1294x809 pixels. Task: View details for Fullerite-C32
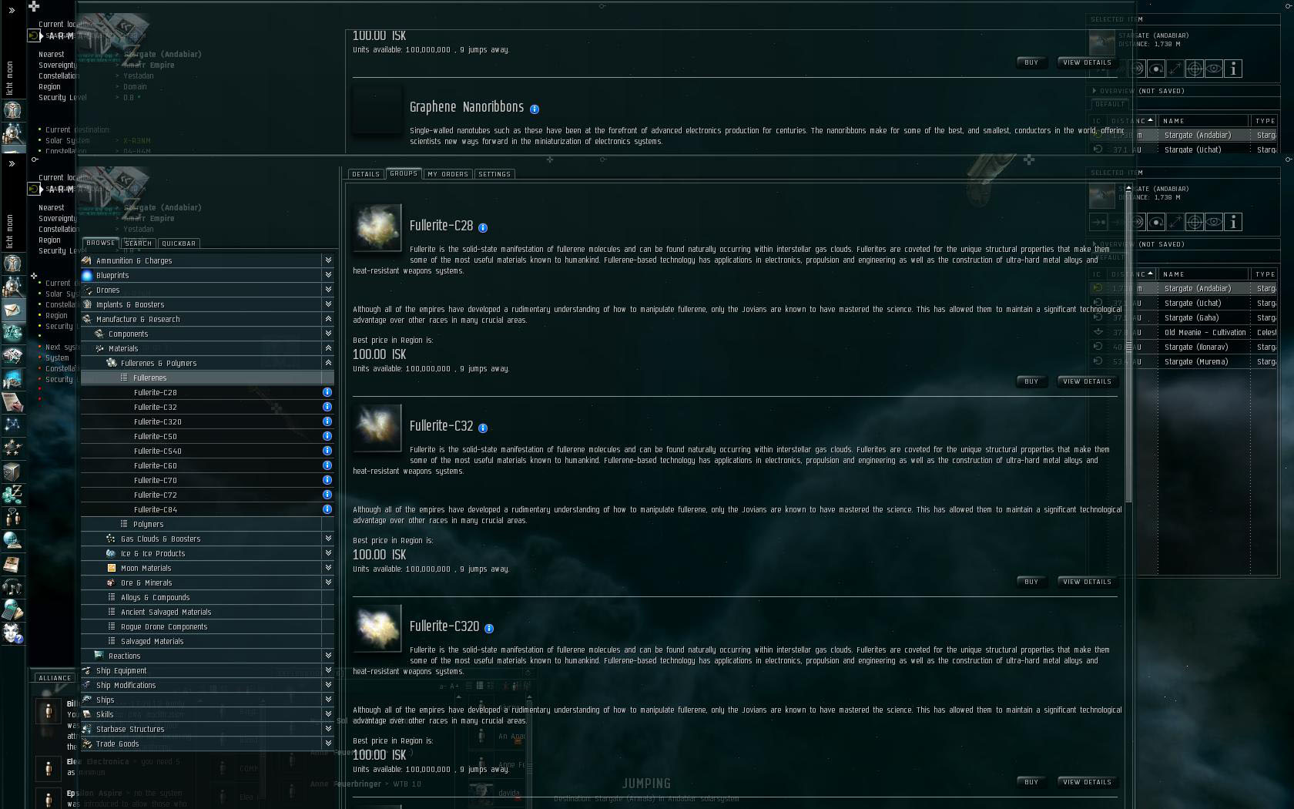tap(1087, 582)
